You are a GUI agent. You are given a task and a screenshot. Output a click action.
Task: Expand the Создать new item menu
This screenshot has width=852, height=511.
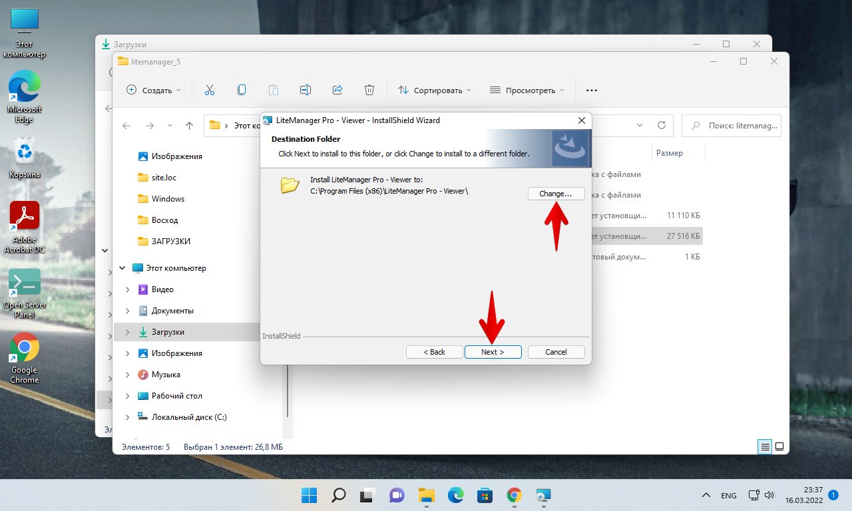click(x=154, y=90)
